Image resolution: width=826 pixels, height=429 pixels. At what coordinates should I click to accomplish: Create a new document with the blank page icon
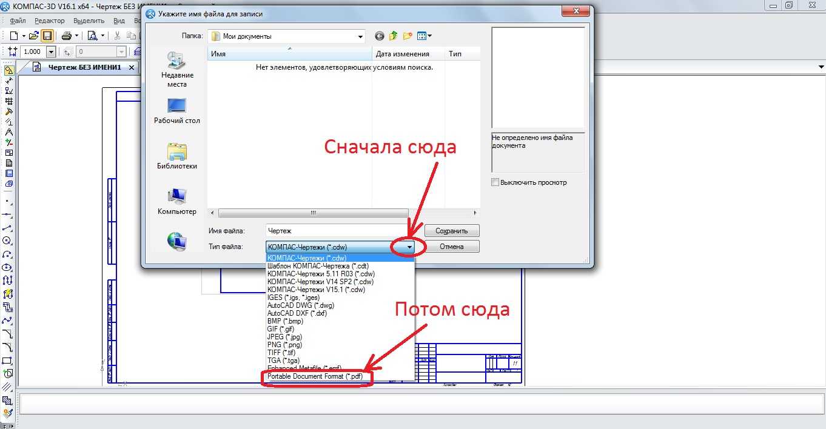(x=13, y=36)
